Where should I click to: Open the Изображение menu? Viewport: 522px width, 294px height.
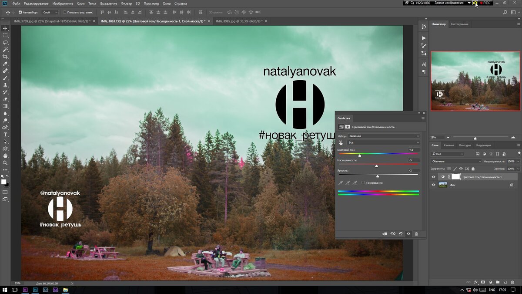pos(63,3)
